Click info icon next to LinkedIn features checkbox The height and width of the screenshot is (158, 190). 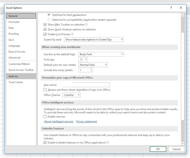(107, 143)
